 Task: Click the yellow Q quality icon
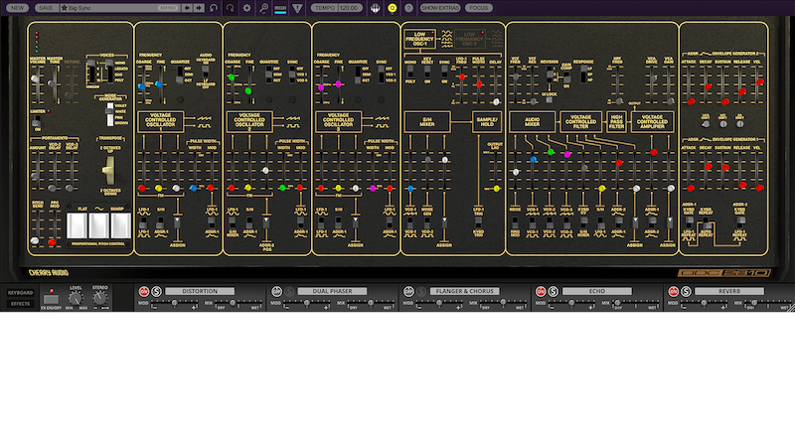click(392, 8)
